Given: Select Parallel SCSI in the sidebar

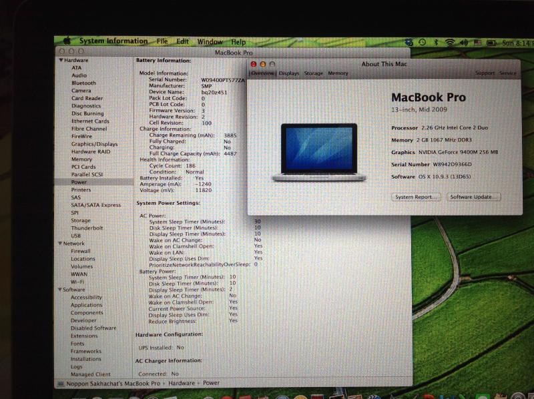Looking at the screenshot, I should (87, 174).
